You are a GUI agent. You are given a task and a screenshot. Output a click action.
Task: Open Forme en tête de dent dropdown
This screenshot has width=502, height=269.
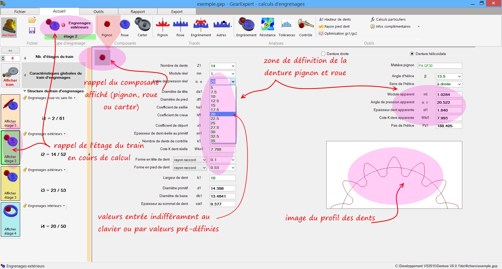pos(190,160)
